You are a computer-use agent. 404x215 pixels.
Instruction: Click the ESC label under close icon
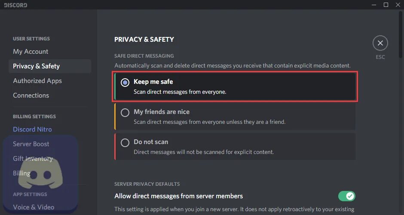[380, 57]
